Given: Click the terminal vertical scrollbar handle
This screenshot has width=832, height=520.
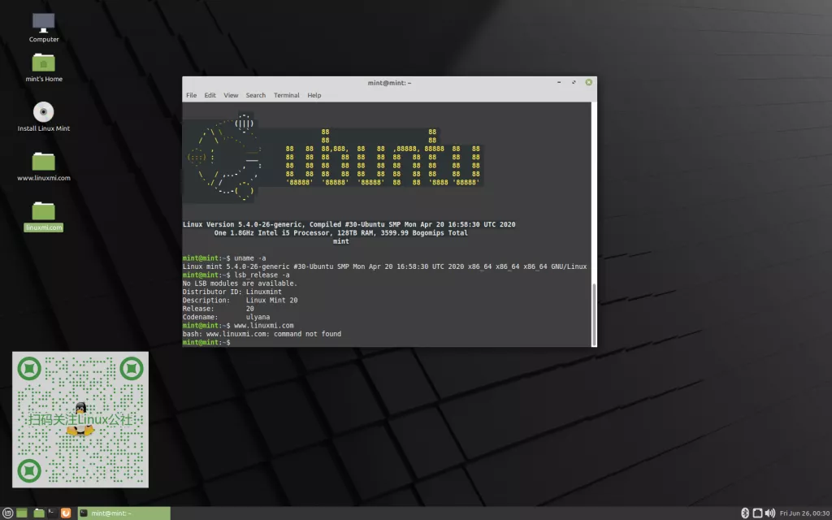Looking at the screenshot, I should pyautogui.click(x=594, y=314).
